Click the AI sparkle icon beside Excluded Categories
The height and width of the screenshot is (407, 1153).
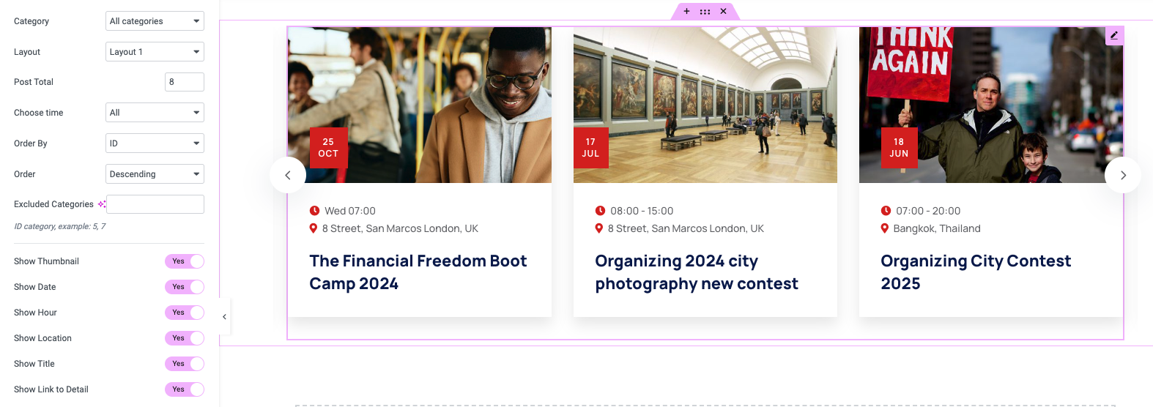click(102, 204)
